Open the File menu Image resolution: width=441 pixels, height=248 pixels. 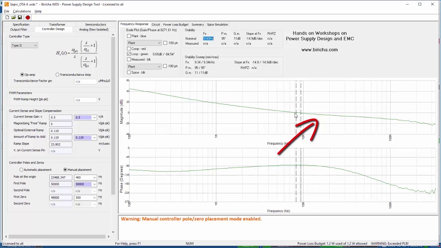coord(7,11)
